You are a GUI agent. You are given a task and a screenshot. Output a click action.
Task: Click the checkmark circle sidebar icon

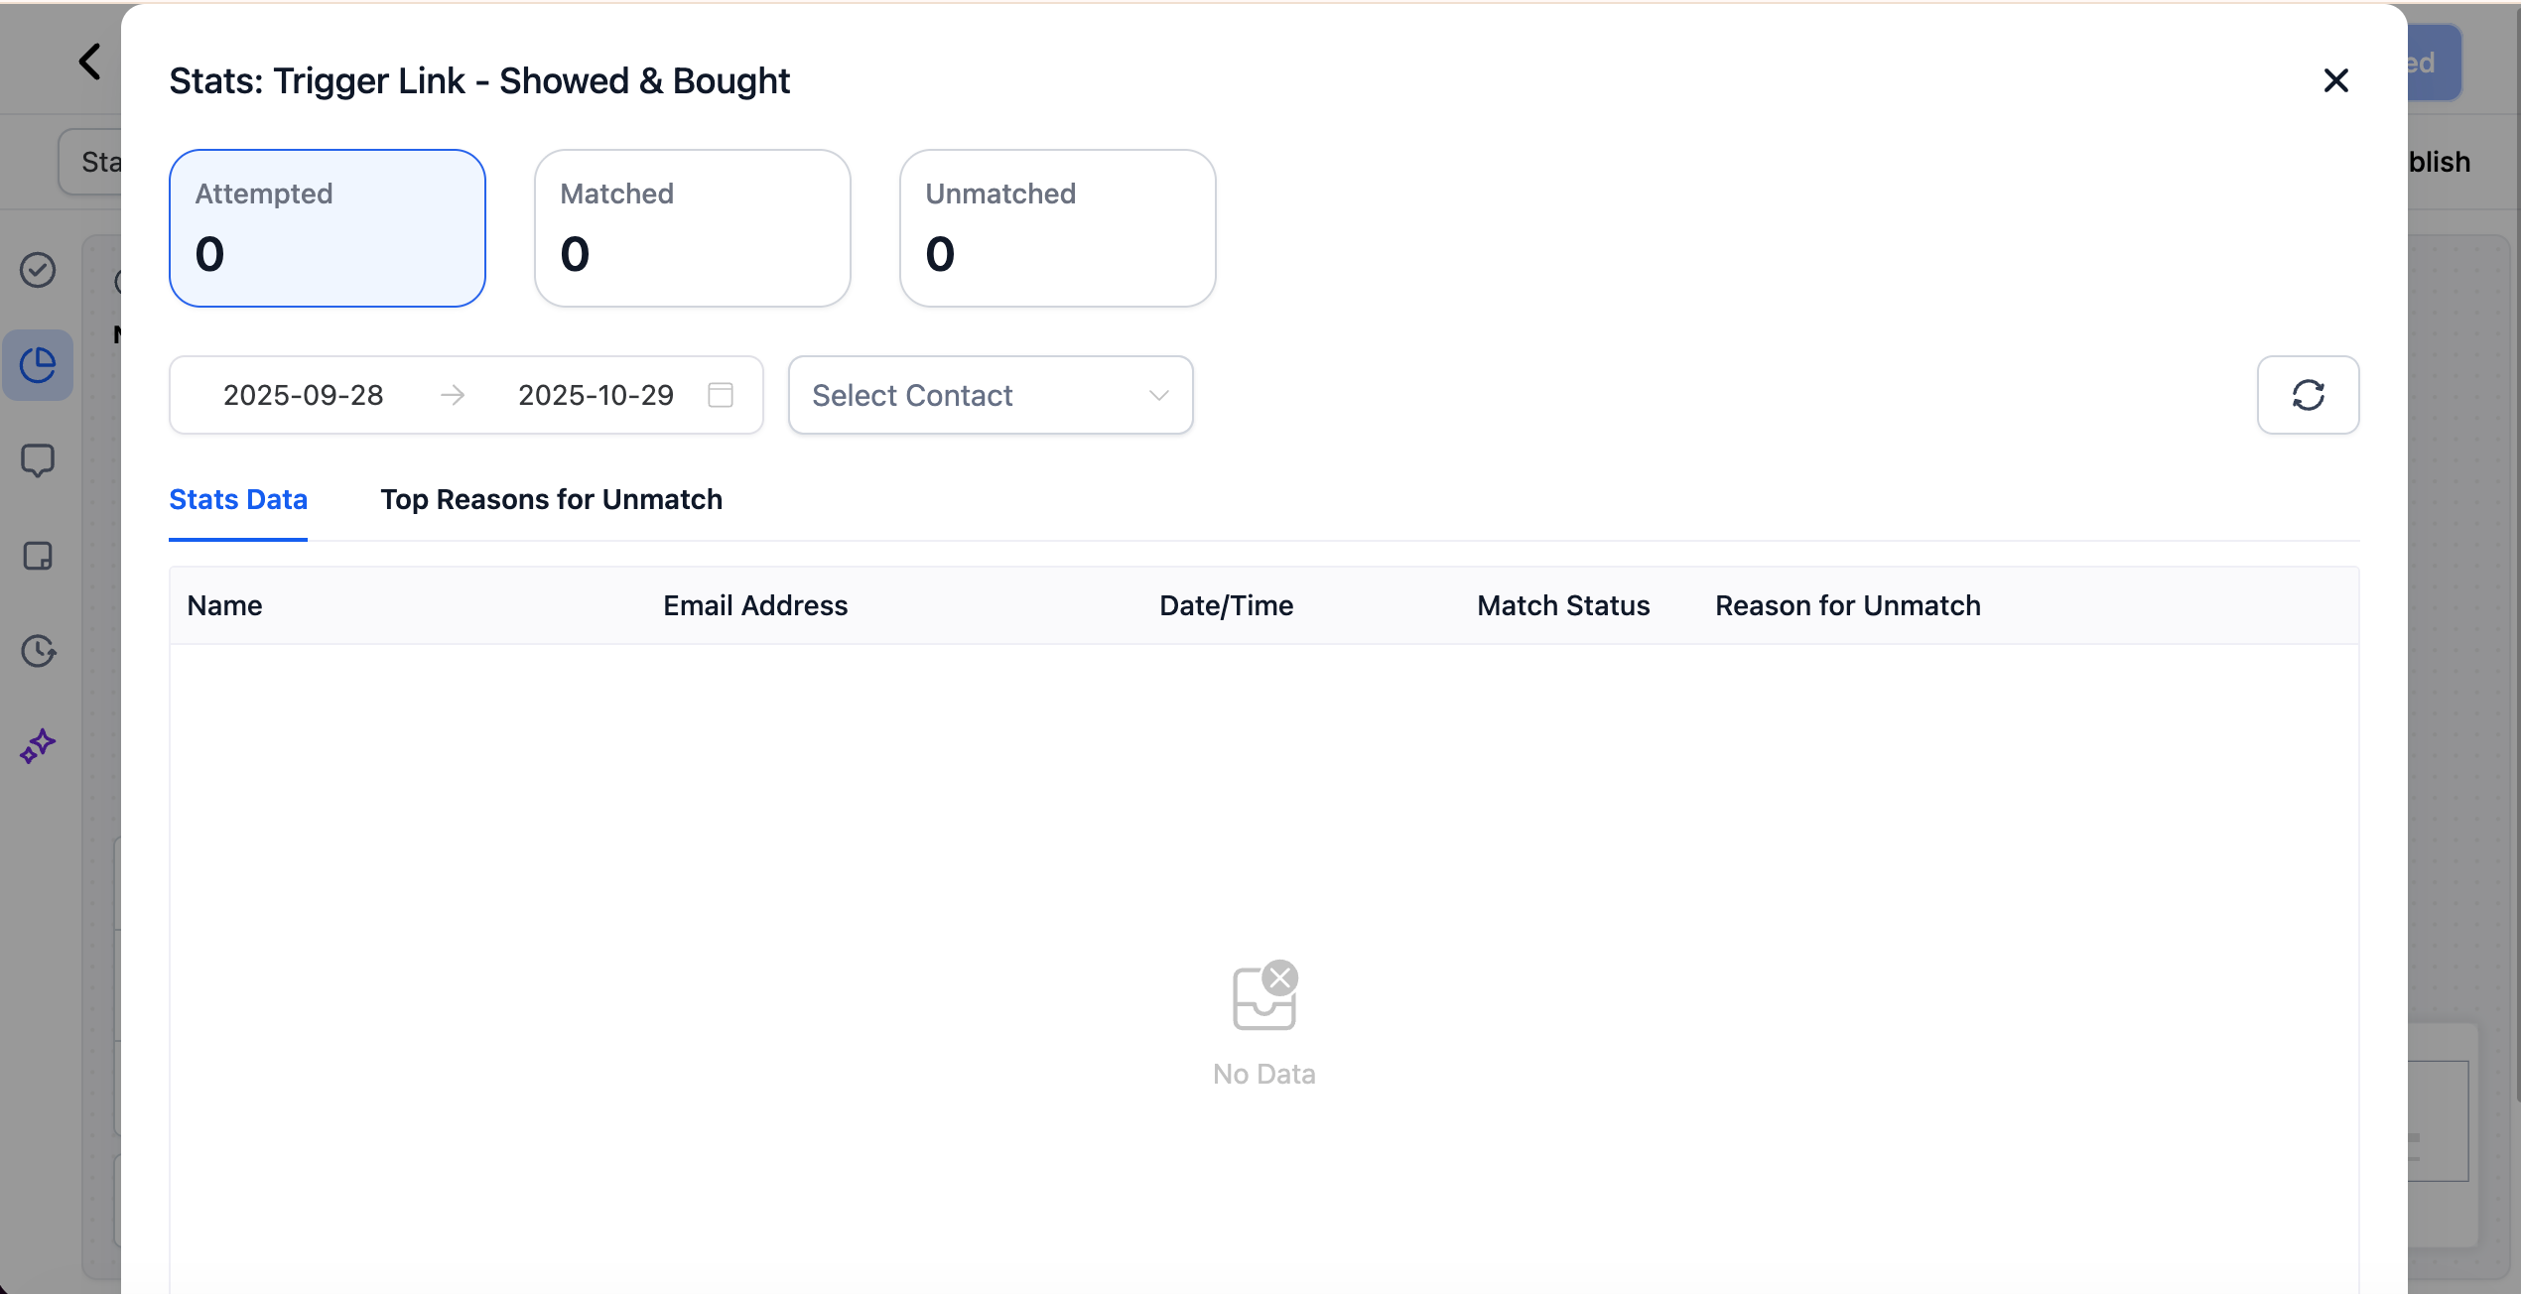pos(38,270)
